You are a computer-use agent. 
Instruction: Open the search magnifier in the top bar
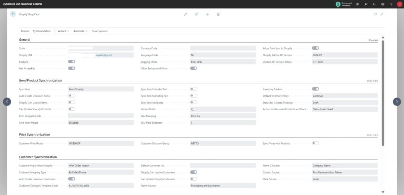click(366, 4)
